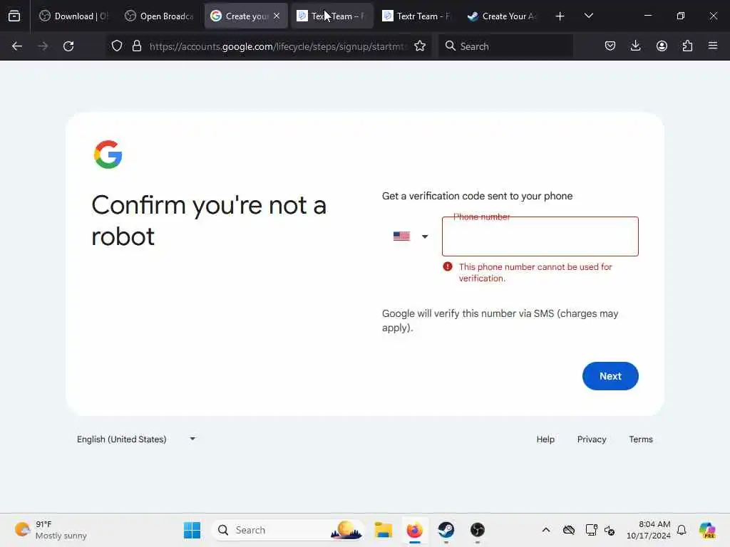Open the Firefox account icon
Screen dimensions: 730x547
click(662, 46)
